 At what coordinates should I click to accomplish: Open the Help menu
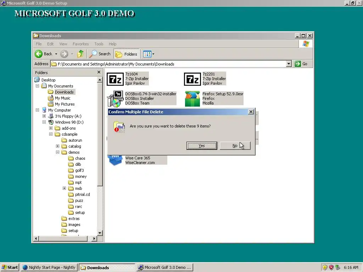[112, 44]
